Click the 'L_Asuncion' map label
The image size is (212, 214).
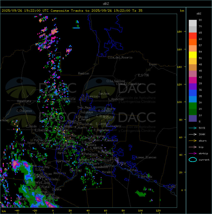click(116, 99)
